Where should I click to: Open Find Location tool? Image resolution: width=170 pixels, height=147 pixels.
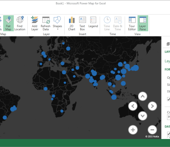point(20,23)
